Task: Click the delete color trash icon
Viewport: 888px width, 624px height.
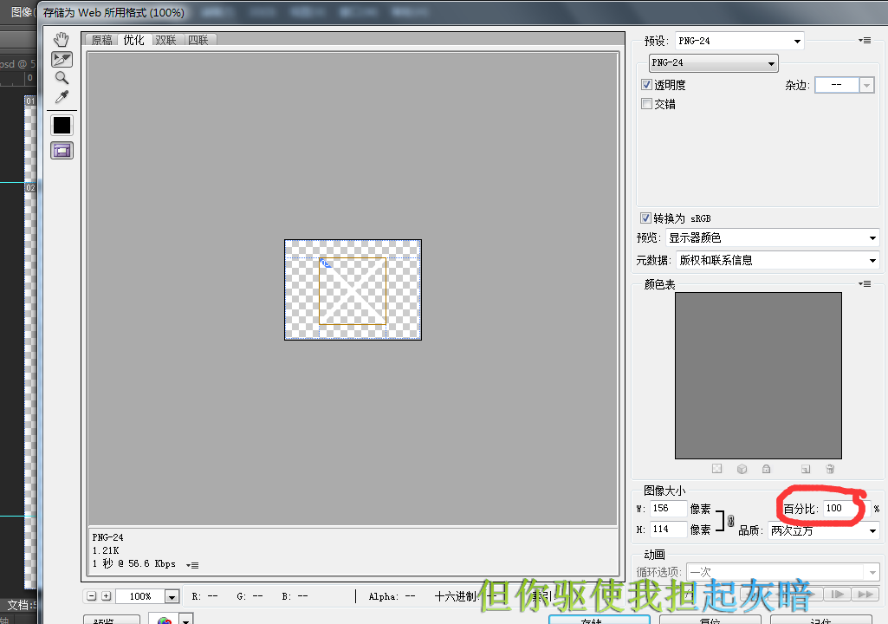Action: point(830,469)
